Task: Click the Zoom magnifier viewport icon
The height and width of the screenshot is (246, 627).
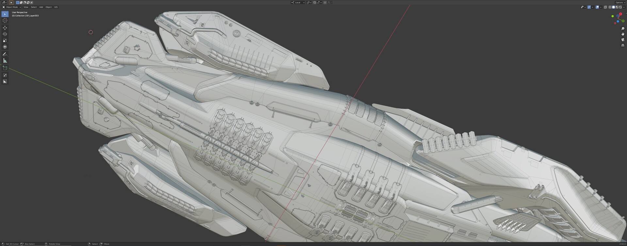Action: click(x=622, y=29)
